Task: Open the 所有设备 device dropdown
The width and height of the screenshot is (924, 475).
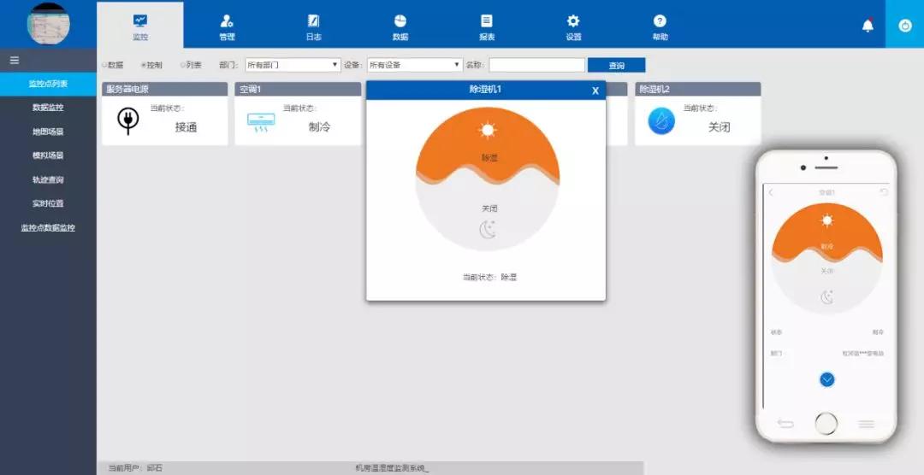Action: (x=415, y=65)
